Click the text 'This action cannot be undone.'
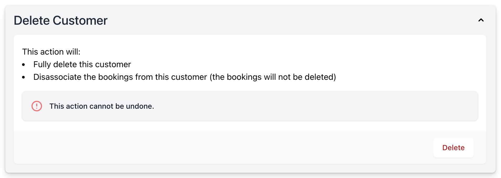 (102, 106)
